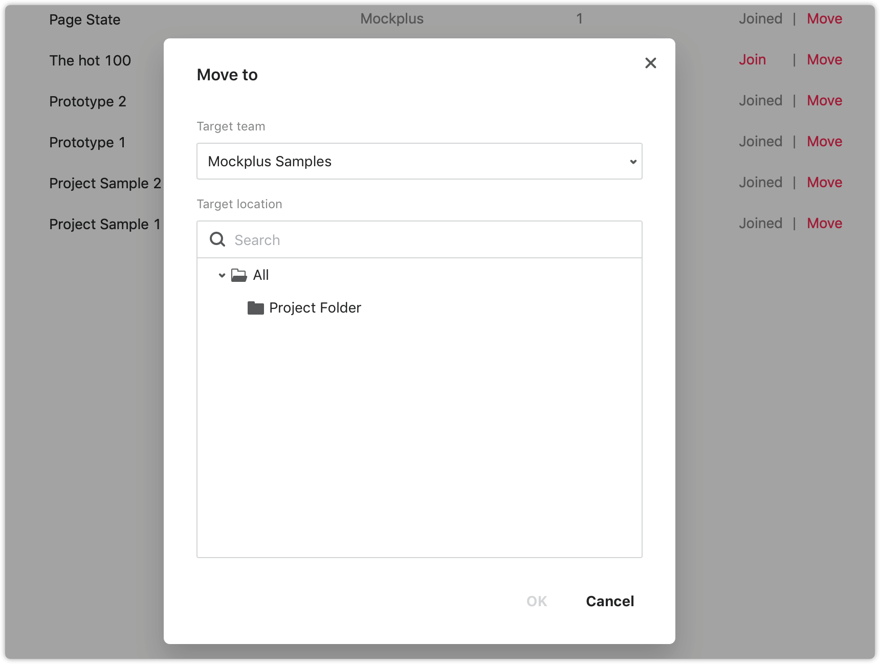This screenshot has height=664, width=880.
Task: Click The hot 100 project name
Action: point(90,60)
